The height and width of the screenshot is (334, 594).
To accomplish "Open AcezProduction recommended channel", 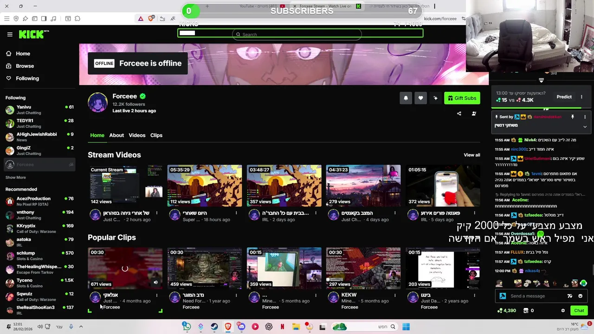I will 40,201.
